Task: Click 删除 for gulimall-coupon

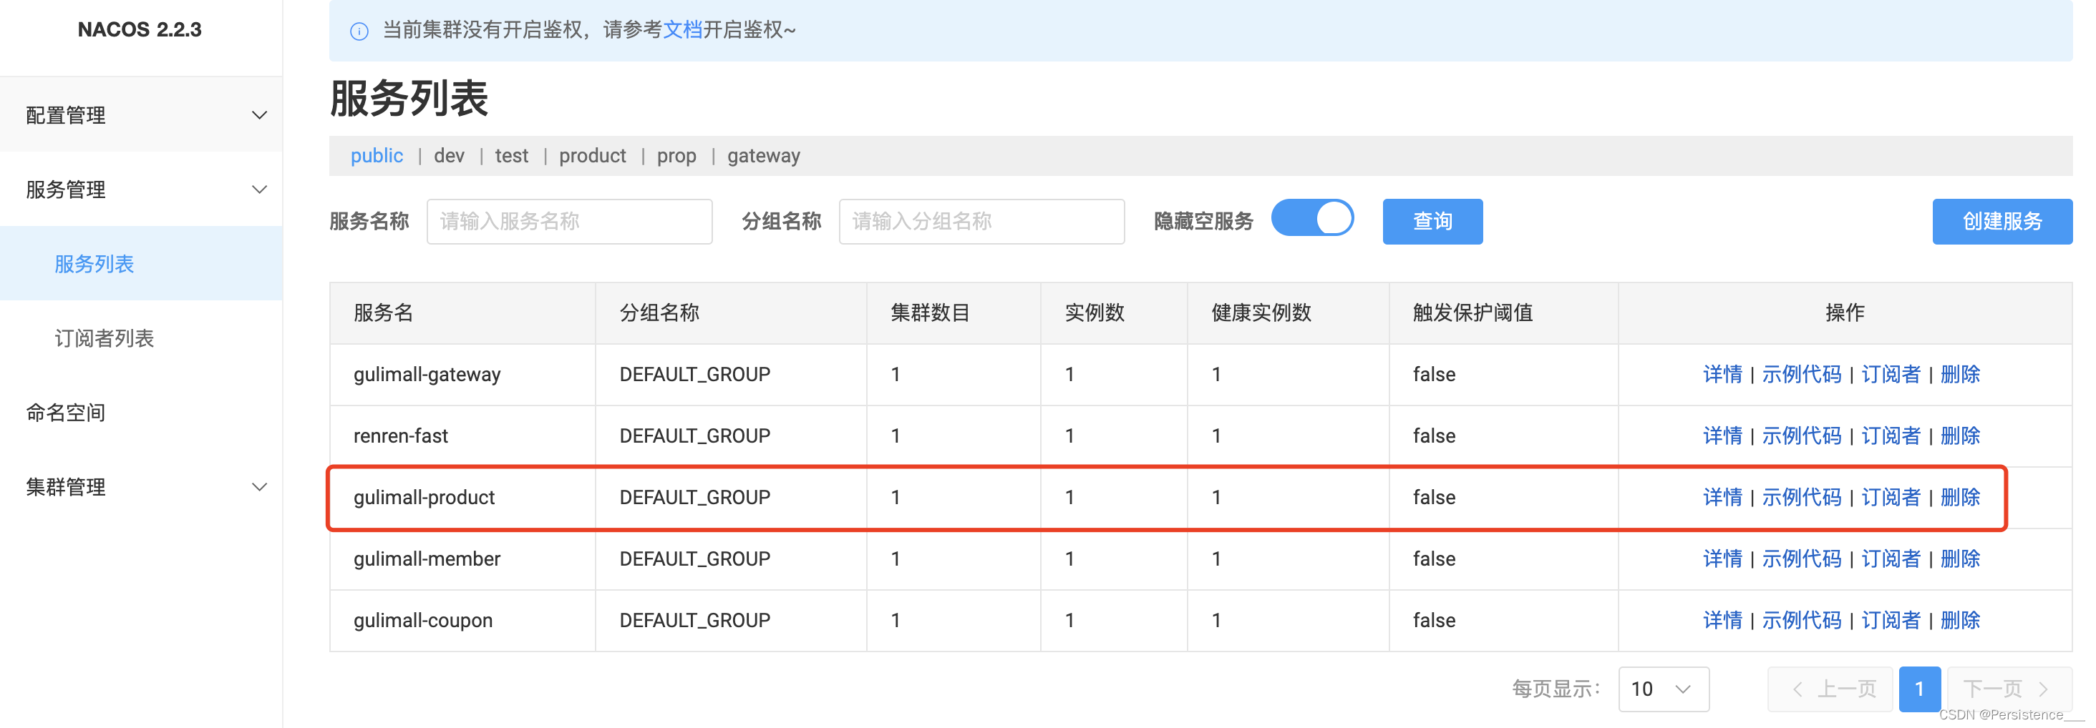Action: pos(1959,621)
